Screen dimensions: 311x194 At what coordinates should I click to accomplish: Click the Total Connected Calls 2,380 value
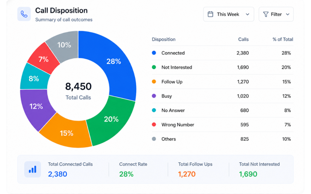coord(57,174)
